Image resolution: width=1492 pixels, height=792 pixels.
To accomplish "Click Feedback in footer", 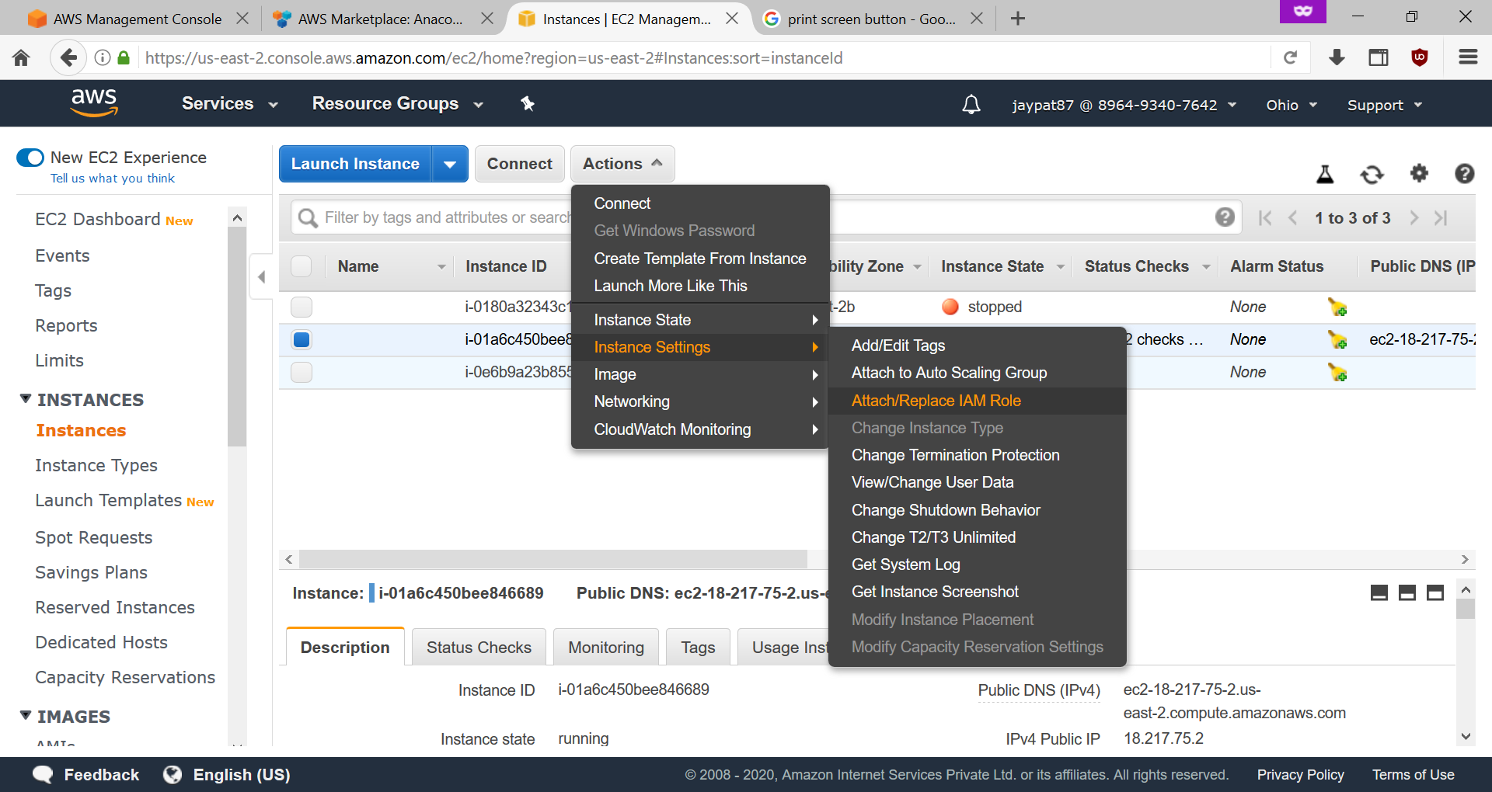I will 85,775.
